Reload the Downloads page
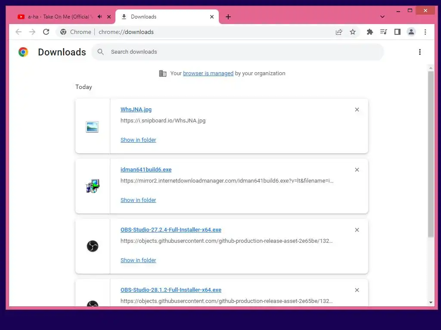 click(x=46, y=32)
